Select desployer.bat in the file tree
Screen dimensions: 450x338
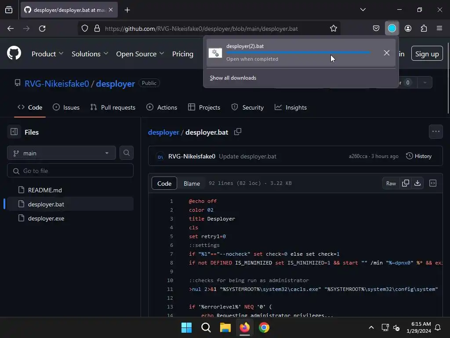point(70,204)
